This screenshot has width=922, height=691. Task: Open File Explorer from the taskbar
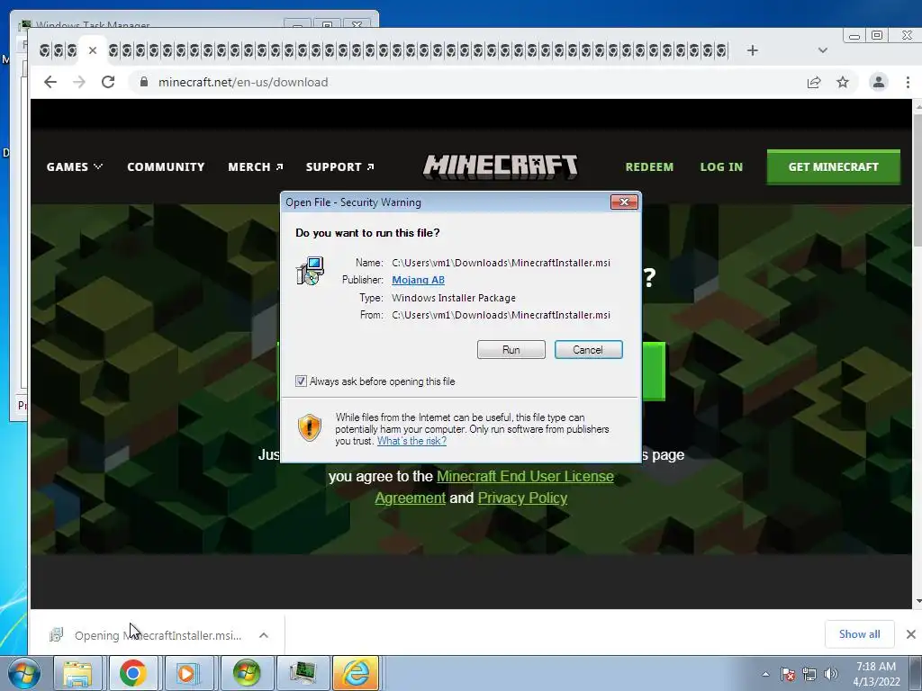pyautogui.click(x=77, y=673)
